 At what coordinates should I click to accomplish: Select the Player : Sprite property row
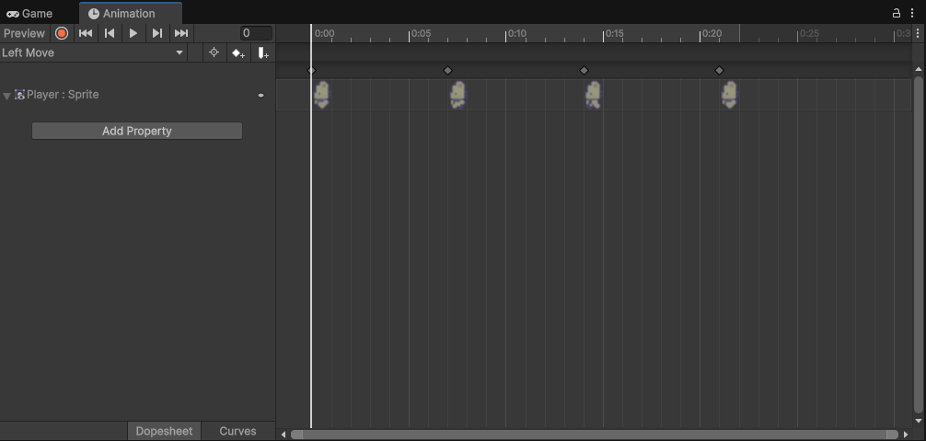(x=137, y=95)
